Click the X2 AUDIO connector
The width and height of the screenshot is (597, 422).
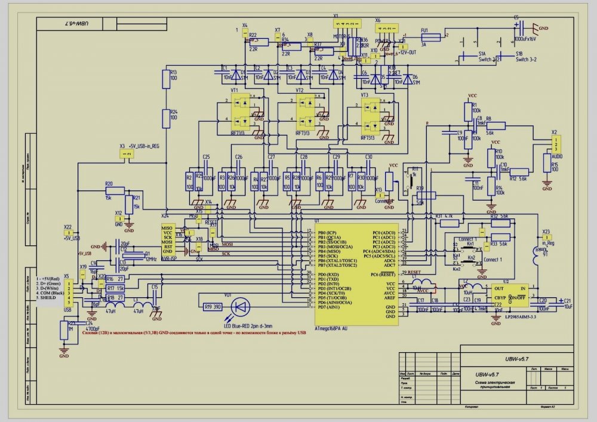tap(556, 144)
